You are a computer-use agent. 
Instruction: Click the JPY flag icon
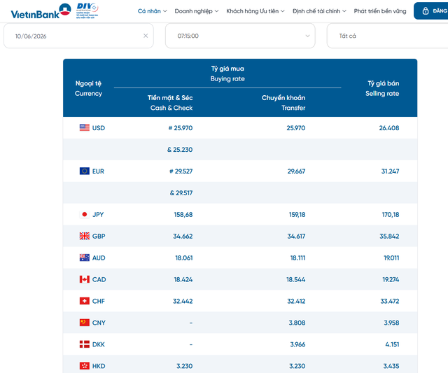[x=84, y=214]
